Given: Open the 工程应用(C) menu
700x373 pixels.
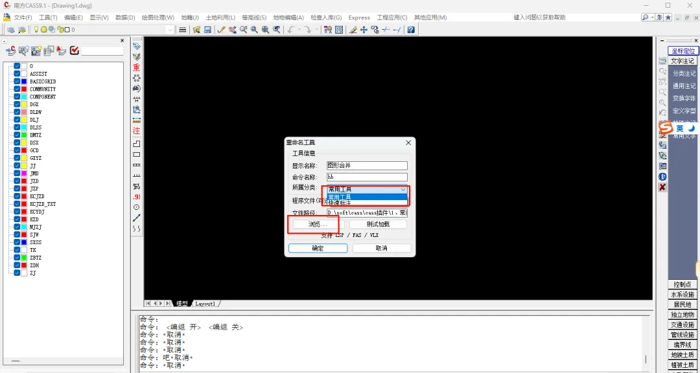Looking at the screenshot, I should coord(392,18).
